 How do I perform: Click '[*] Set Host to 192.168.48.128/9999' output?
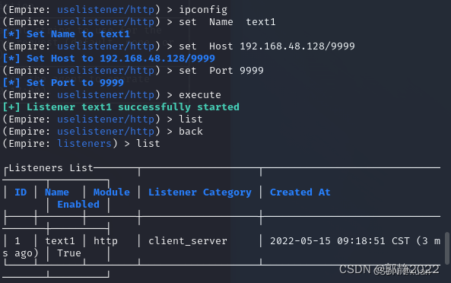[x=109, y=59]
